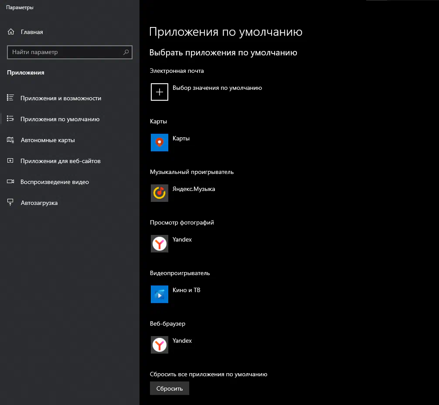This screenshot has width=439, height=405.
Task: Click the Home house icon
Action: (11, 32)
